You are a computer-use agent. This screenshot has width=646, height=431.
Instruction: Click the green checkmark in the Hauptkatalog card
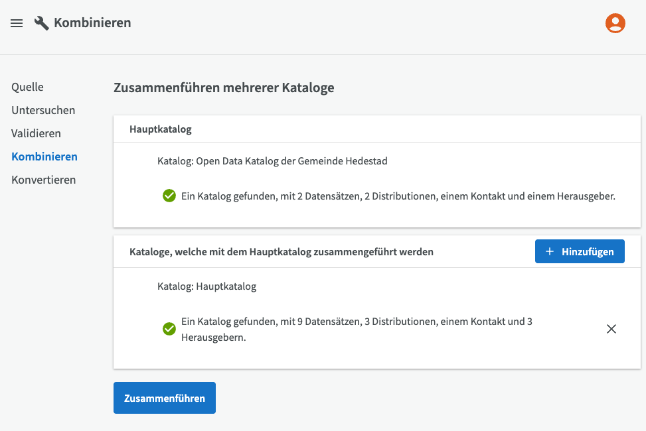[x=169, y=196]
